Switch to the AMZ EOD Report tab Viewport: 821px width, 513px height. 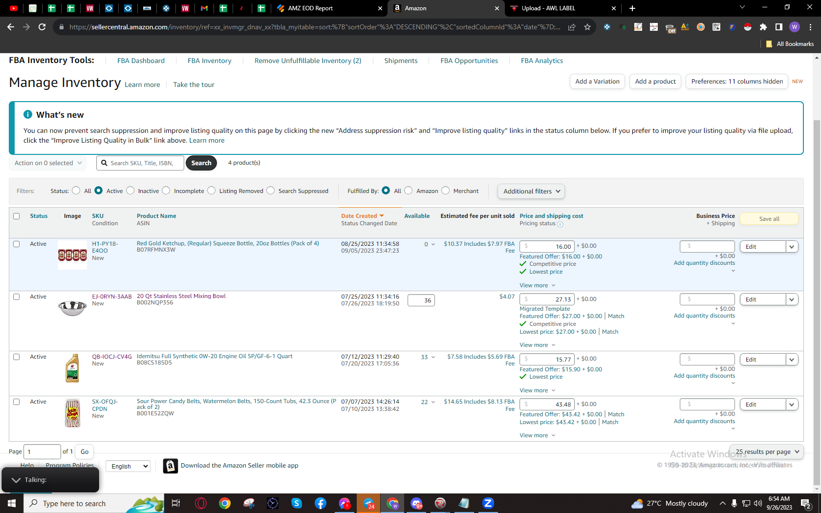pyautogui.click(x=330, y=8)
